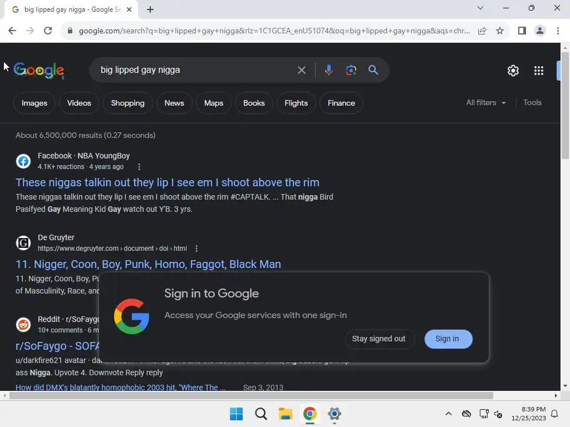Expand the All filters dropdown
The image size is (570, 427).
point(485,103)
